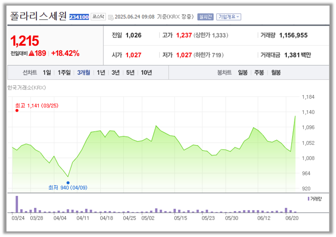Click the 거래대금 value 1,381 백만
The width and height of the screenshot is (336, 237).
(x=298, y=55)
